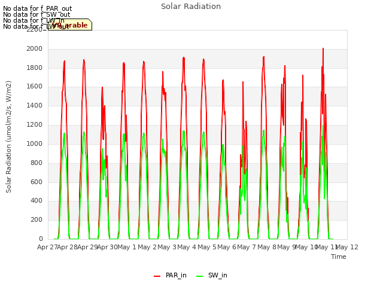This screenshot has width=383, height=287.
Task: Click the 1800 y-axis tick label
Action: pyautogui.click(x=35, y=68)
